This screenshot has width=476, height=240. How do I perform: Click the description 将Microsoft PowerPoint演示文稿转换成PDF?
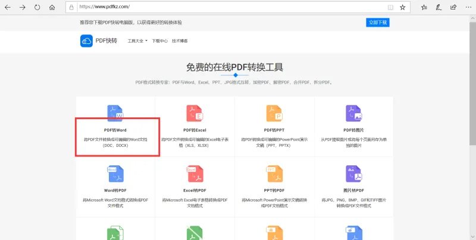point(274,203)
